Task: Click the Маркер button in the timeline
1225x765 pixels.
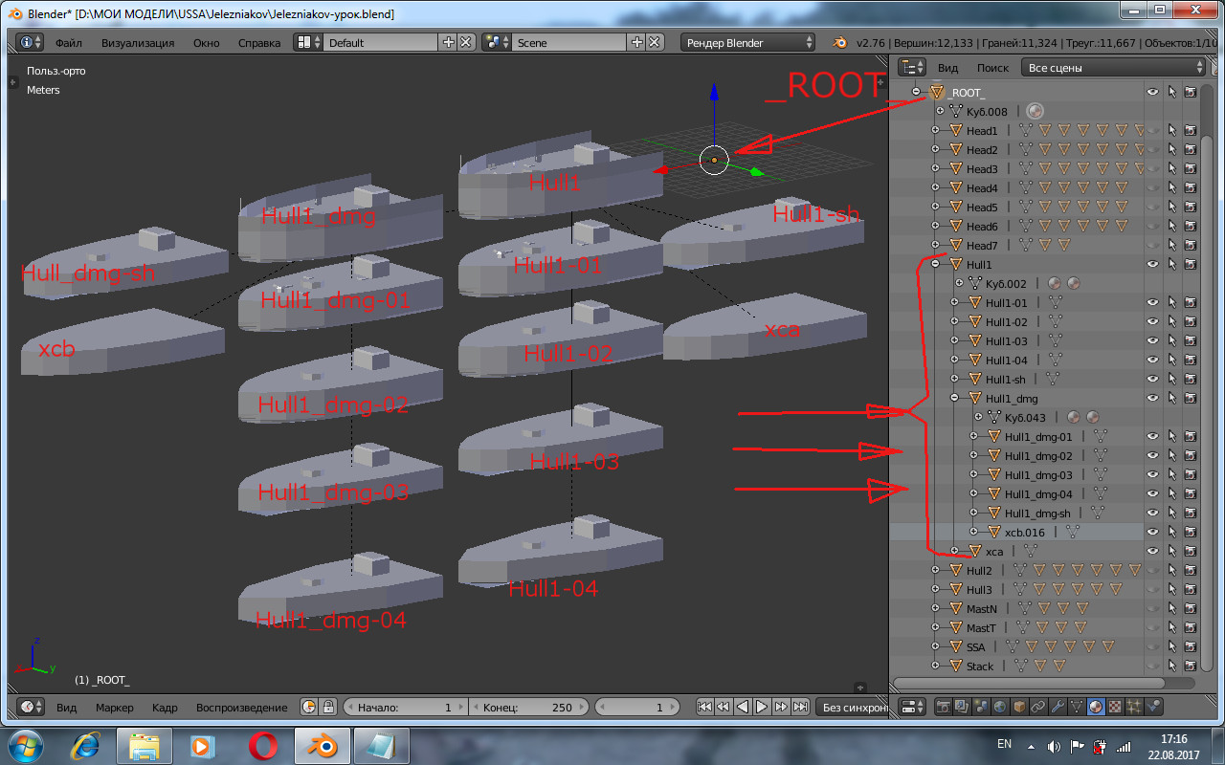Action: tap(114, 708)
